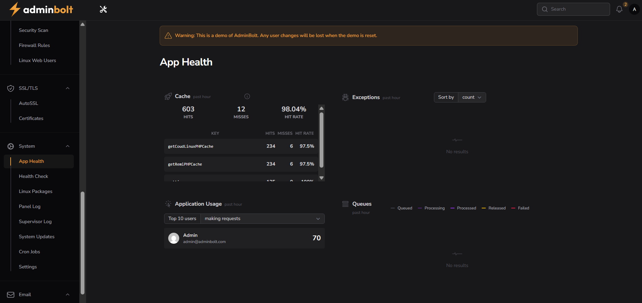The image size is (642, 303).
Task: Open the tools wrench icon in header
Action: (103, 9)
